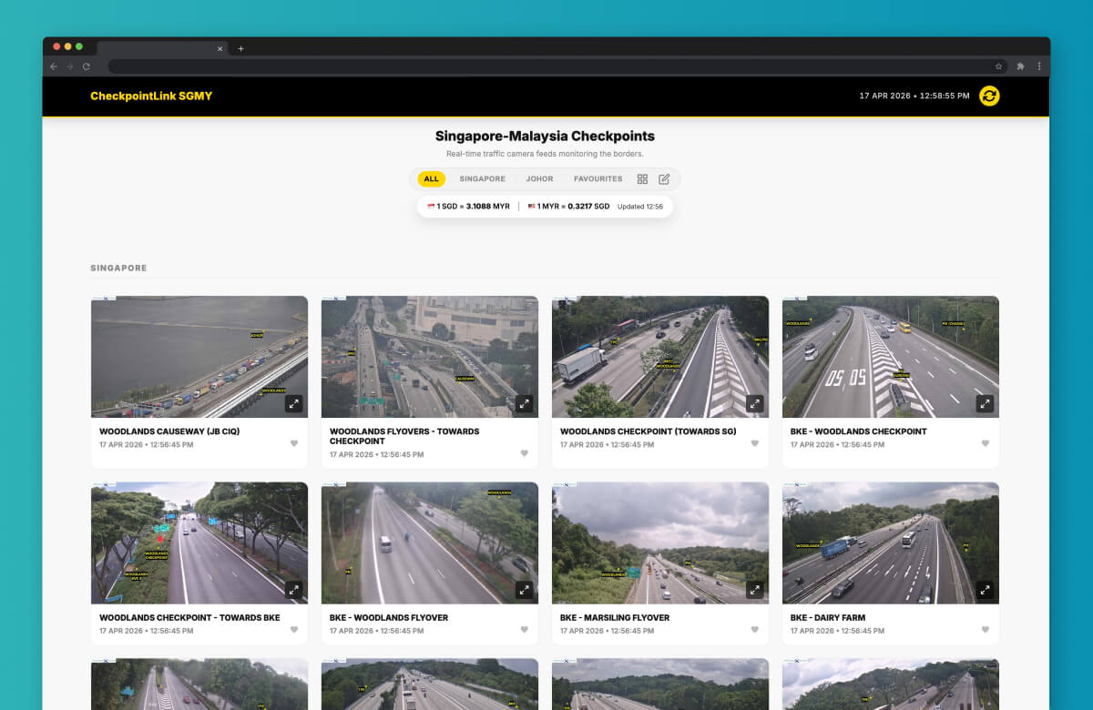1093x710 pixels.
Task: Open the FAVOURITES filter
Action: pyautogui.click(x=598, y=179)
